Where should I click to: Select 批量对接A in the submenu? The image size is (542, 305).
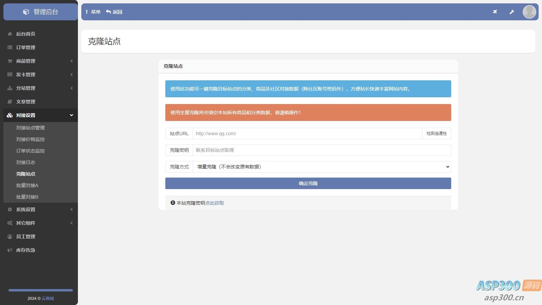(27, 185)
